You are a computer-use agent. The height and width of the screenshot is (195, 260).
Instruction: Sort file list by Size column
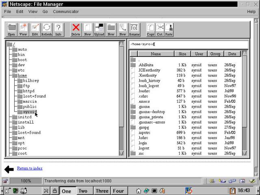point(182,54)
